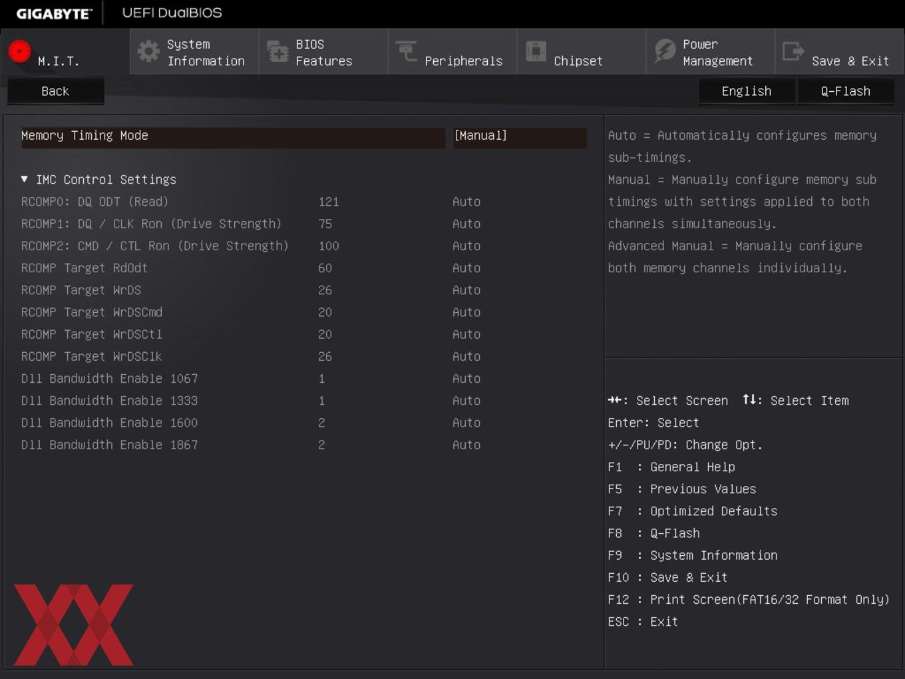The width and height of the screenshot is (905, 679).
Task: Click the F5 Previous Values help line
Action: click(x=681, y=489)
